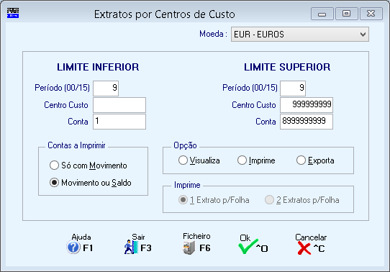Expand the Moeda currency dropdown arrow
Screen dimensions: 390x272
pos(363,35)
